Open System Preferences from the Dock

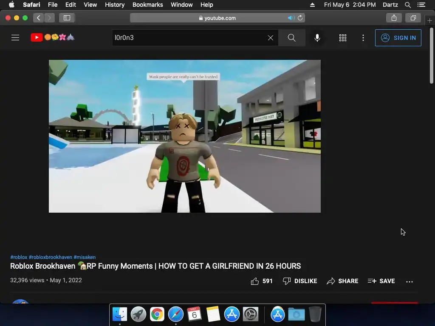251,314
